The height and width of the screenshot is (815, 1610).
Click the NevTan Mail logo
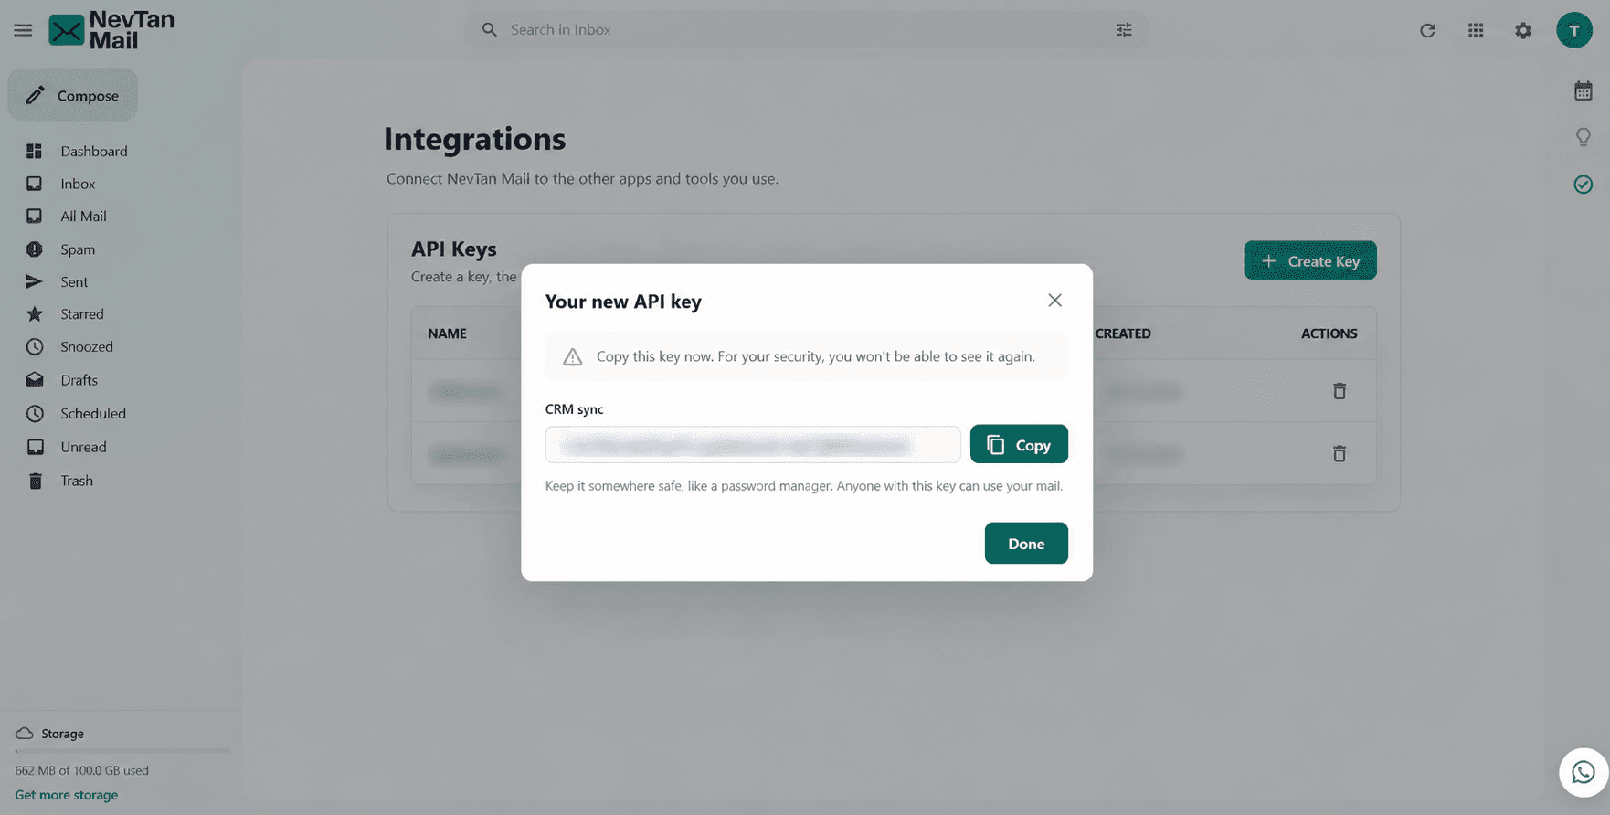(x=111, y=30)
